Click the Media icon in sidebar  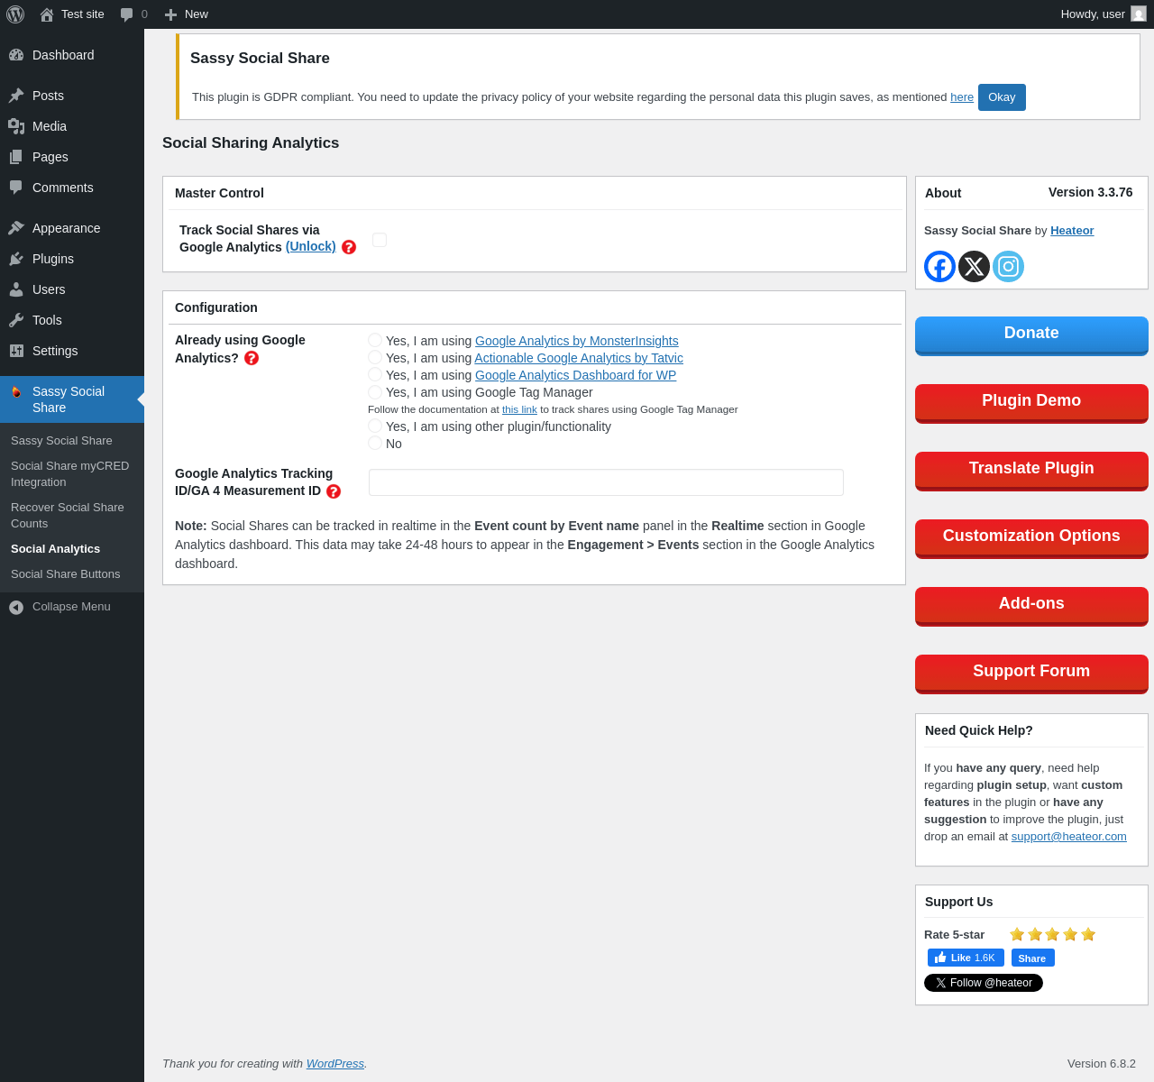coord(16,126)
